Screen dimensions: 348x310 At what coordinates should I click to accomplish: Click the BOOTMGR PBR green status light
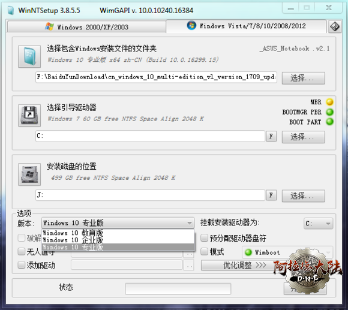click(329, 112)
